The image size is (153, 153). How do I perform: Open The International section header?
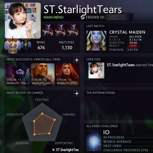tap(101, 93)
